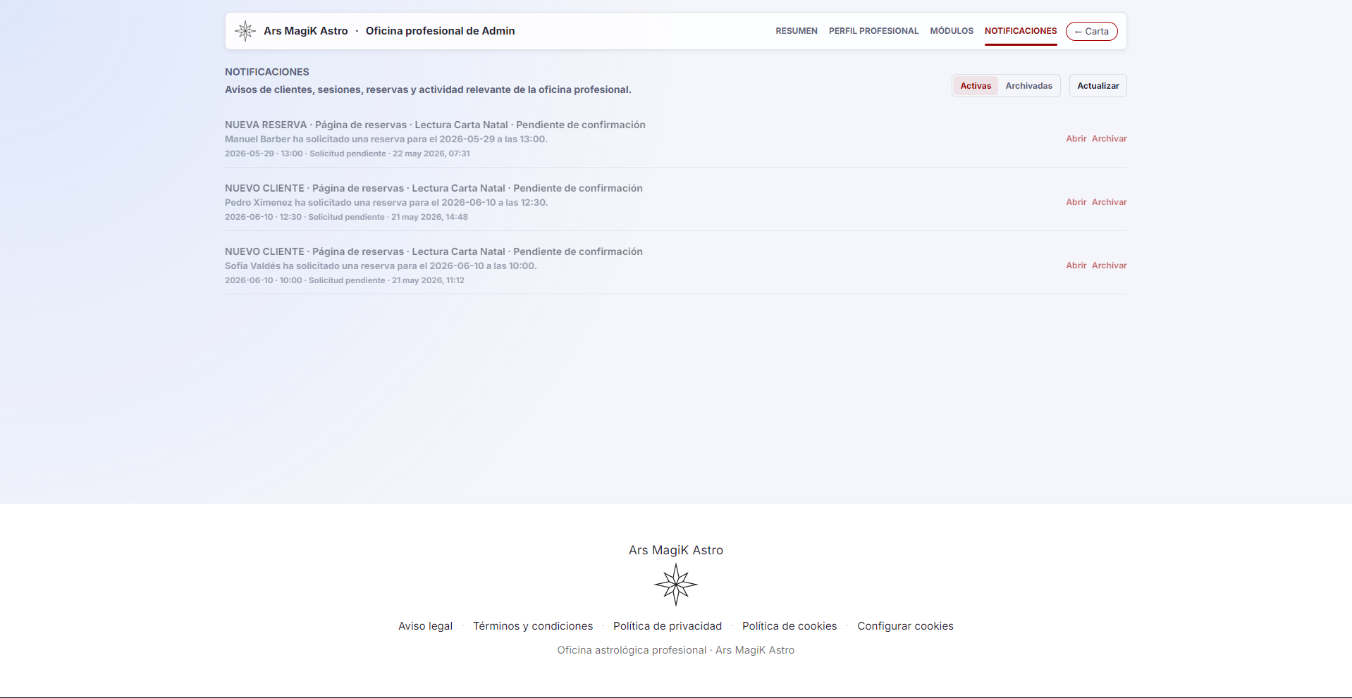Select the Notificaciones tab
Image resolution: width=1352 pixels, height=698 pixels.
(x=1021, y=31)
